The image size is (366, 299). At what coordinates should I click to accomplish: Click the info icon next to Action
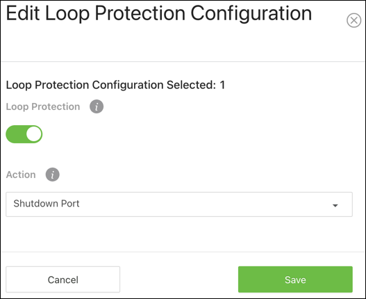coord(53,175)
